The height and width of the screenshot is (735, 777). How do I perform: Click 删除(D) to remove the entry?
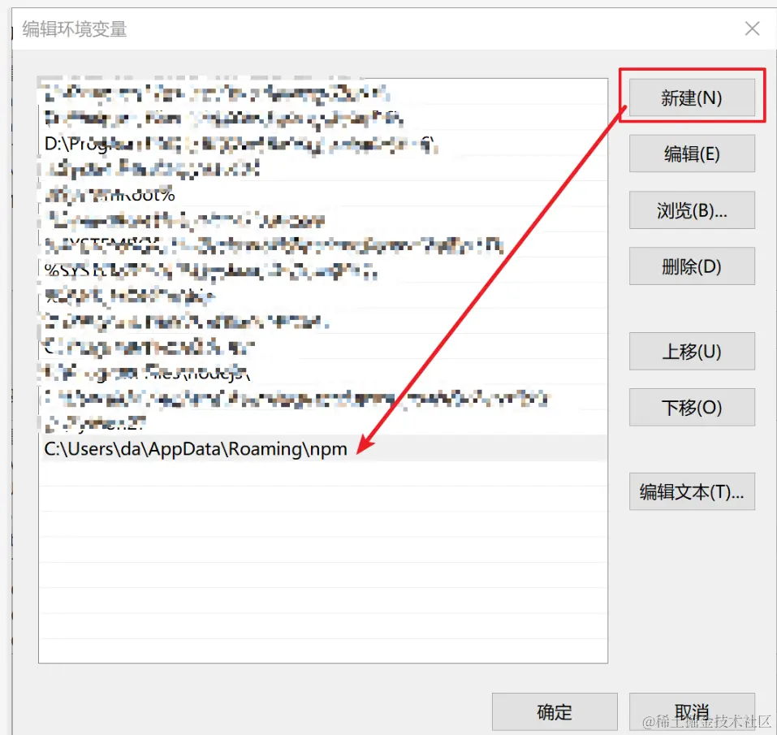[692, 266]
